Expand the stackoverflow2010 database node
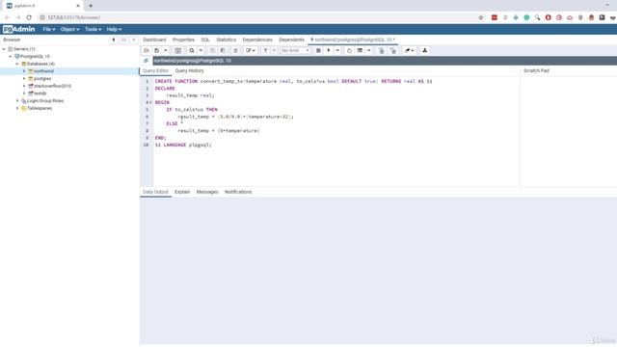Screen dimensions: 617x347 (24, 86)
